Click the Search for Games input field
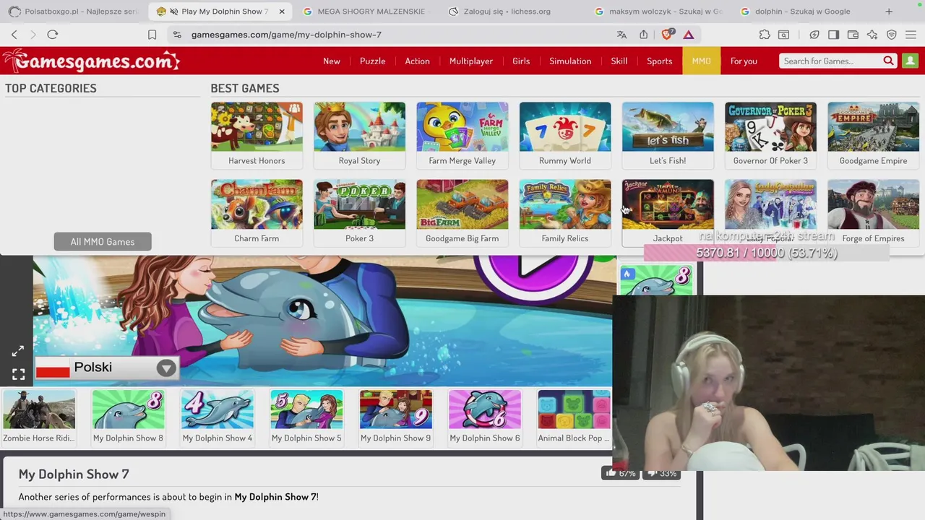Screen dimensions: 925x520 pos(831,61)
